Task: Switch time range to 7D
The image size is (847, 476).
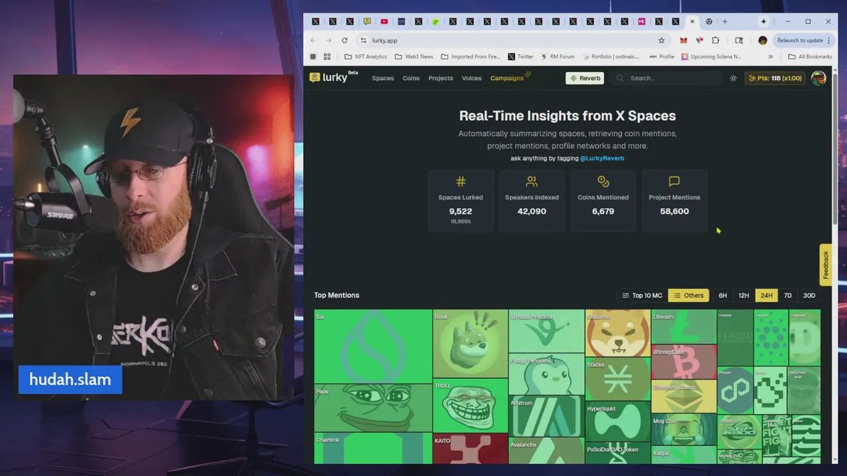Action: point(787,296)
